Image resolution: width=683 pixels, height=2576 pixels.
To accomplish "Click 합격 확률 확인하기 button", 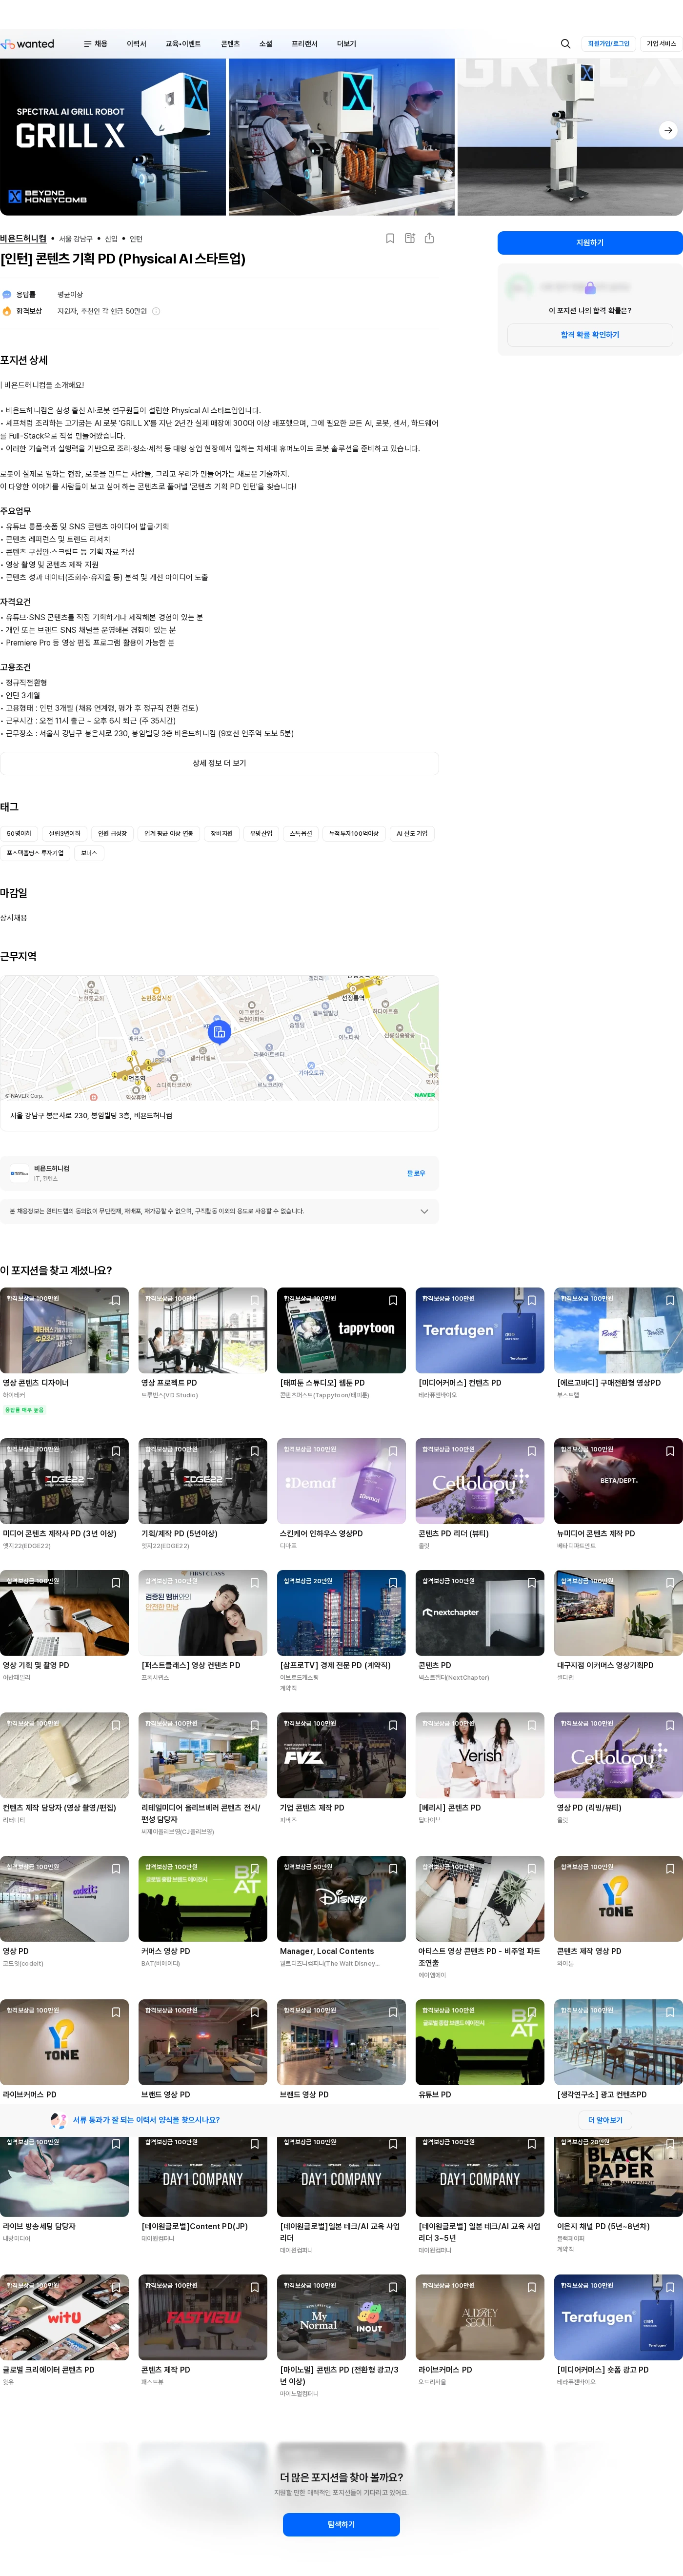I will [x=590, y=335].
